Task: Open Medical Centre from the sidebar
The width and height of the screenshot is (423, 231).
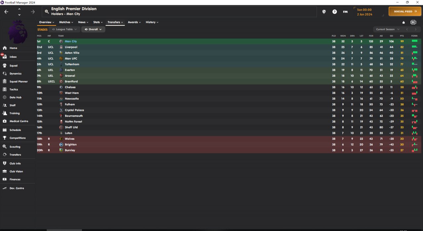Action: click(x=19, y=121)
